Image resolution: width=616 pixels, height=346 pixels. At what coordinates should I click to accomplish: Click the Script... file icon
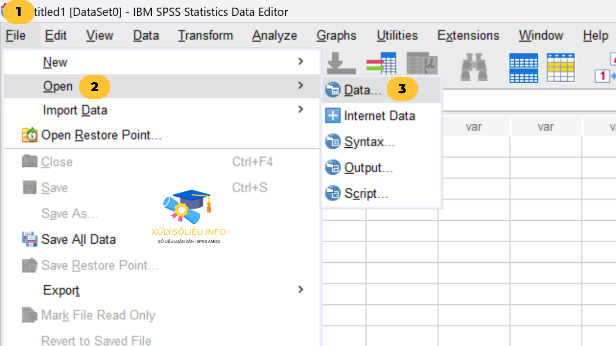click(333, 194)
